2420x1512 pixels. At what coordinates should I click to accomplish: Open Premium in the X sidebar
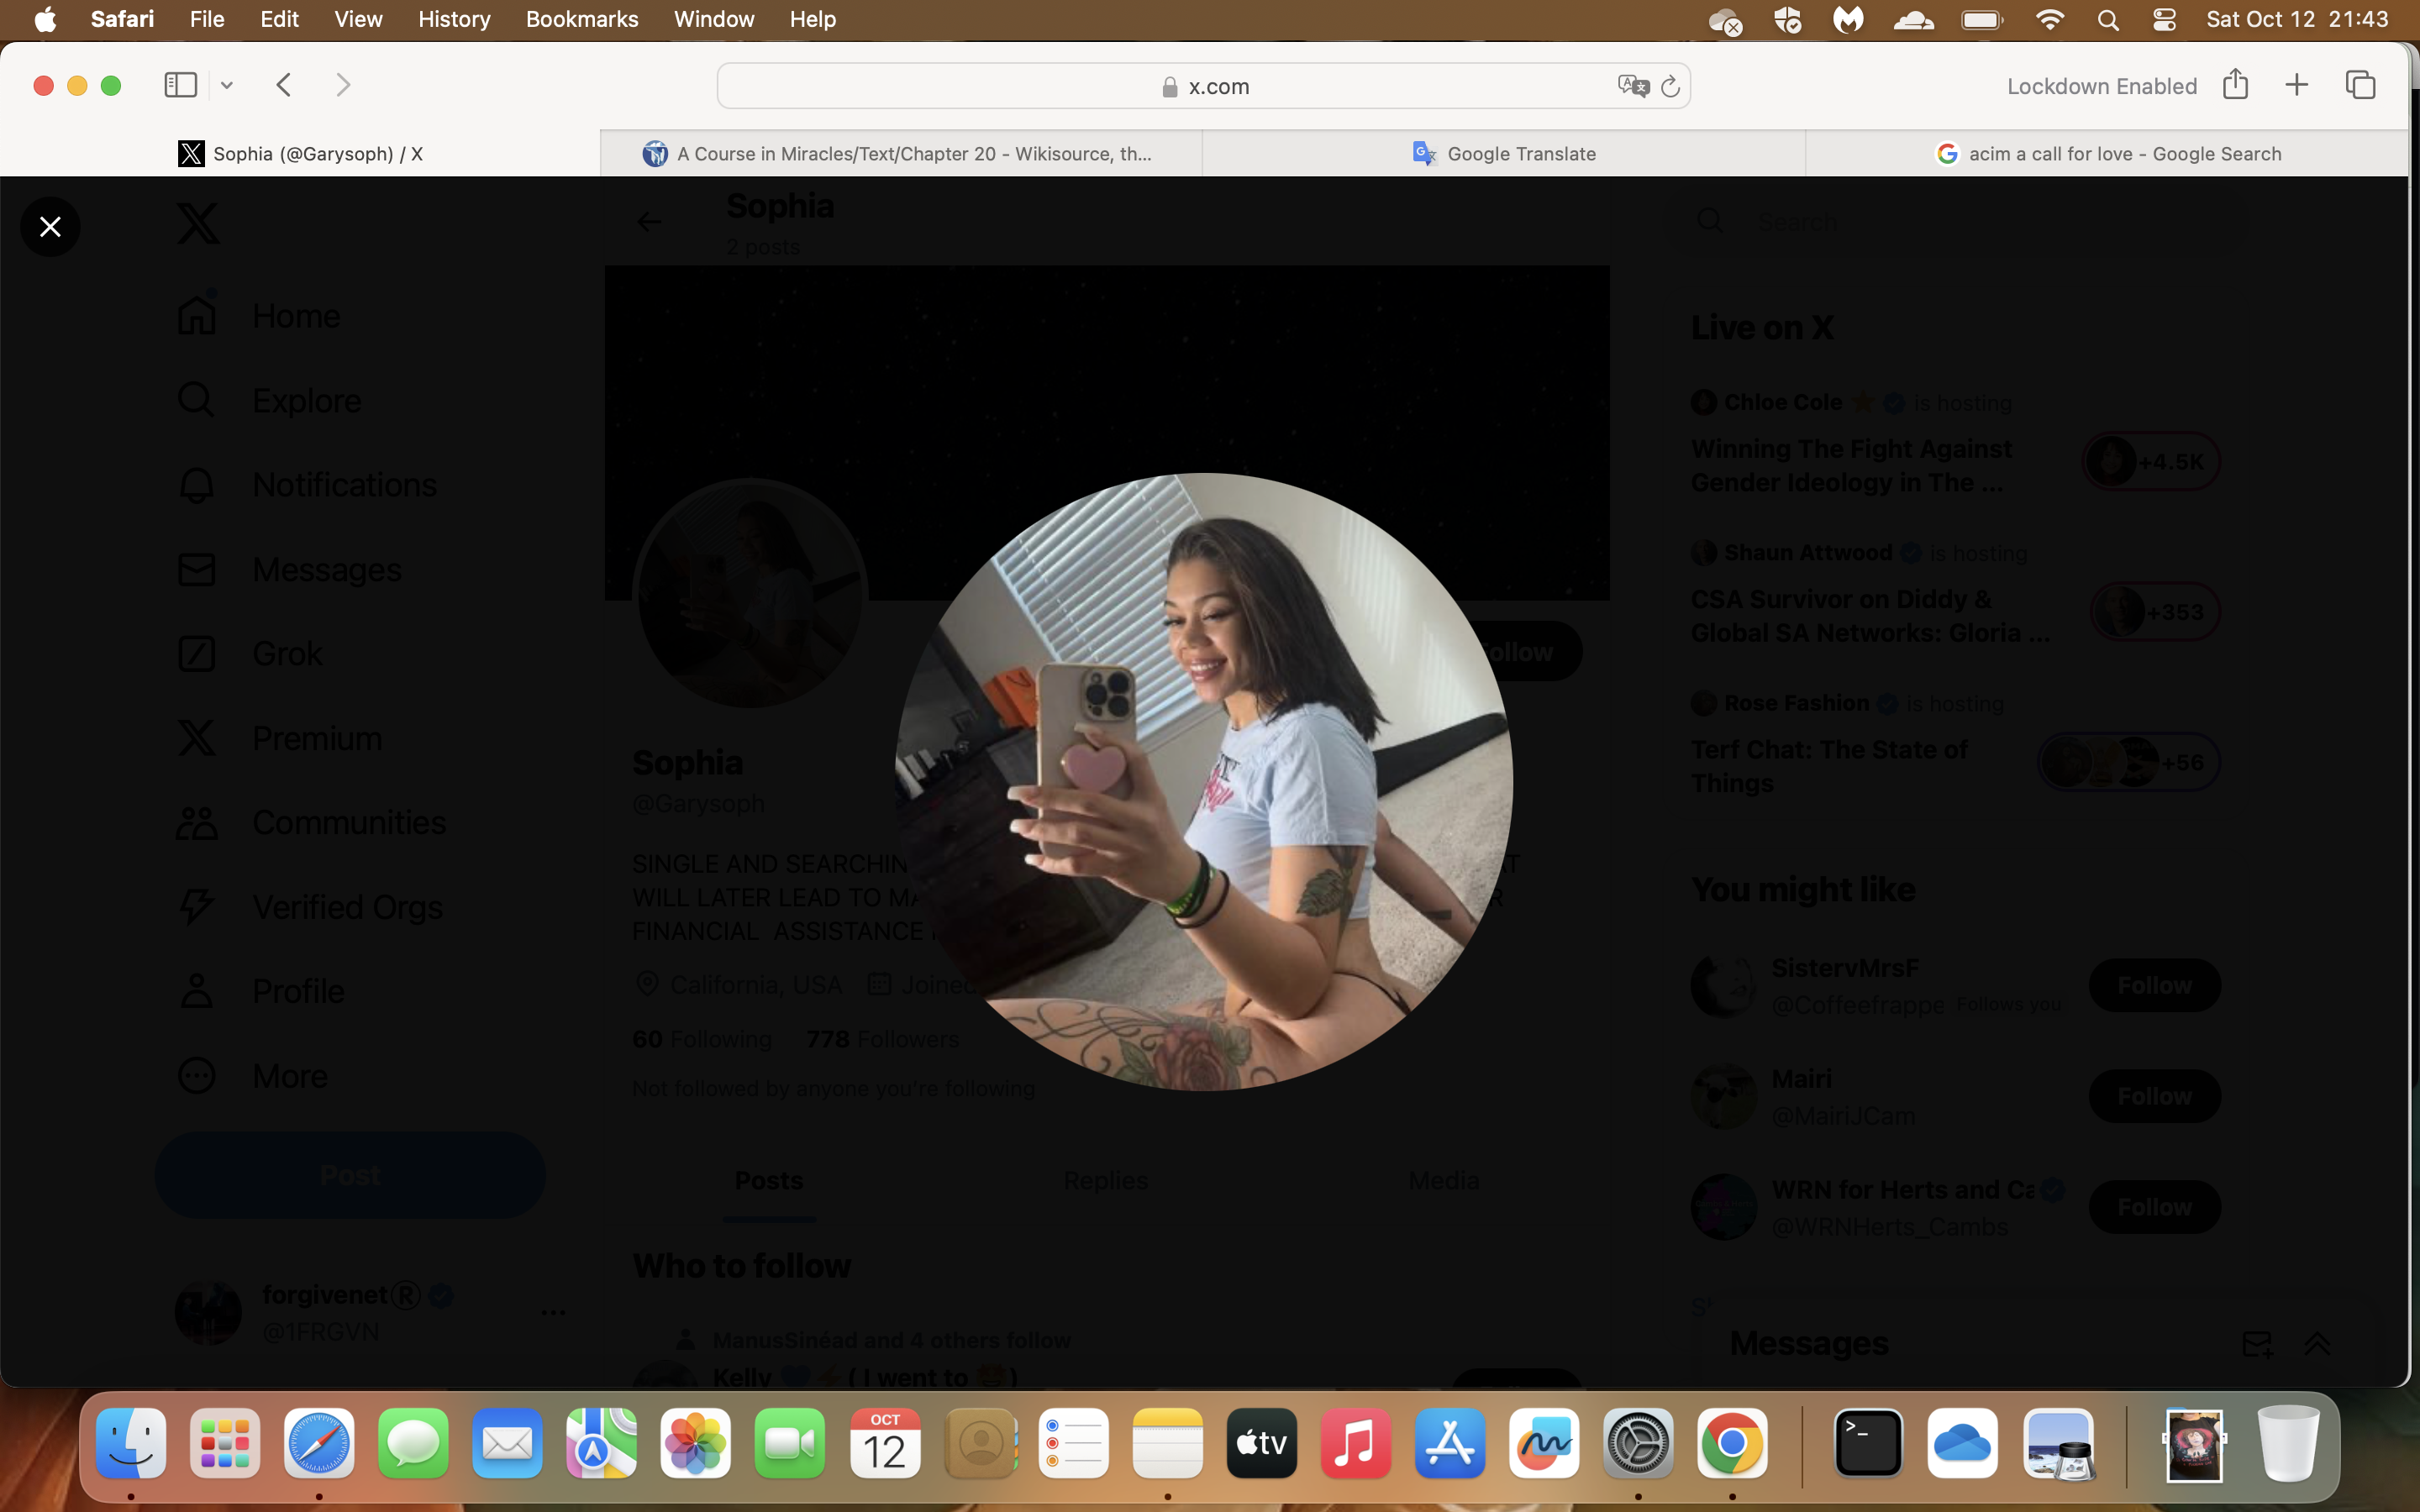click(x=279, y=738)
